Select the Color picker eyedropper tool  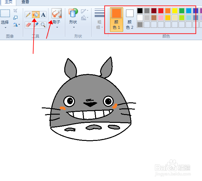[36, 25]
